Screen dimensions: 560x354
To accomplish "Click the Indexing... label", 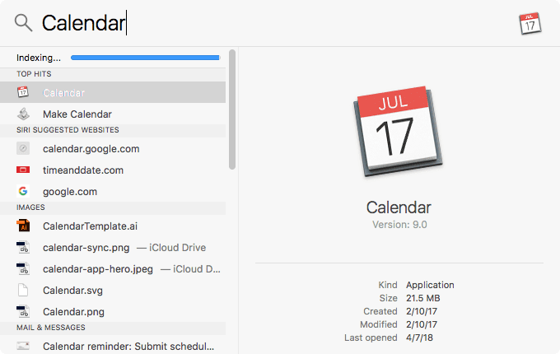I will click(39, 58).
